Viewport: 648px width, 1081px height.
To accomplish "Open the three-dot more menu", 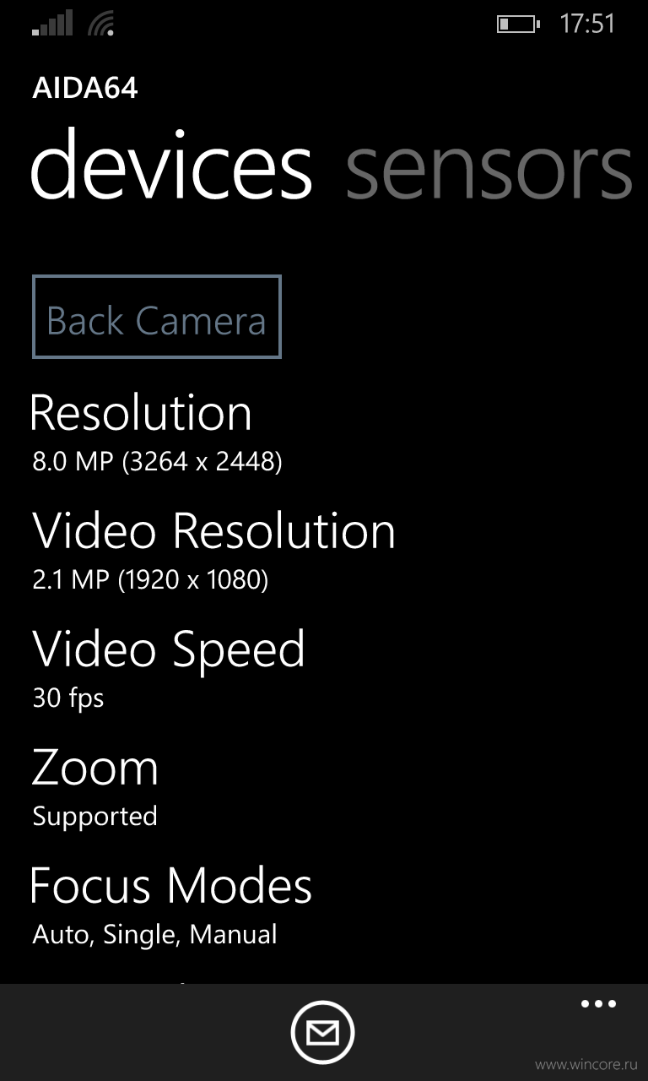I will pos(598,1004).
